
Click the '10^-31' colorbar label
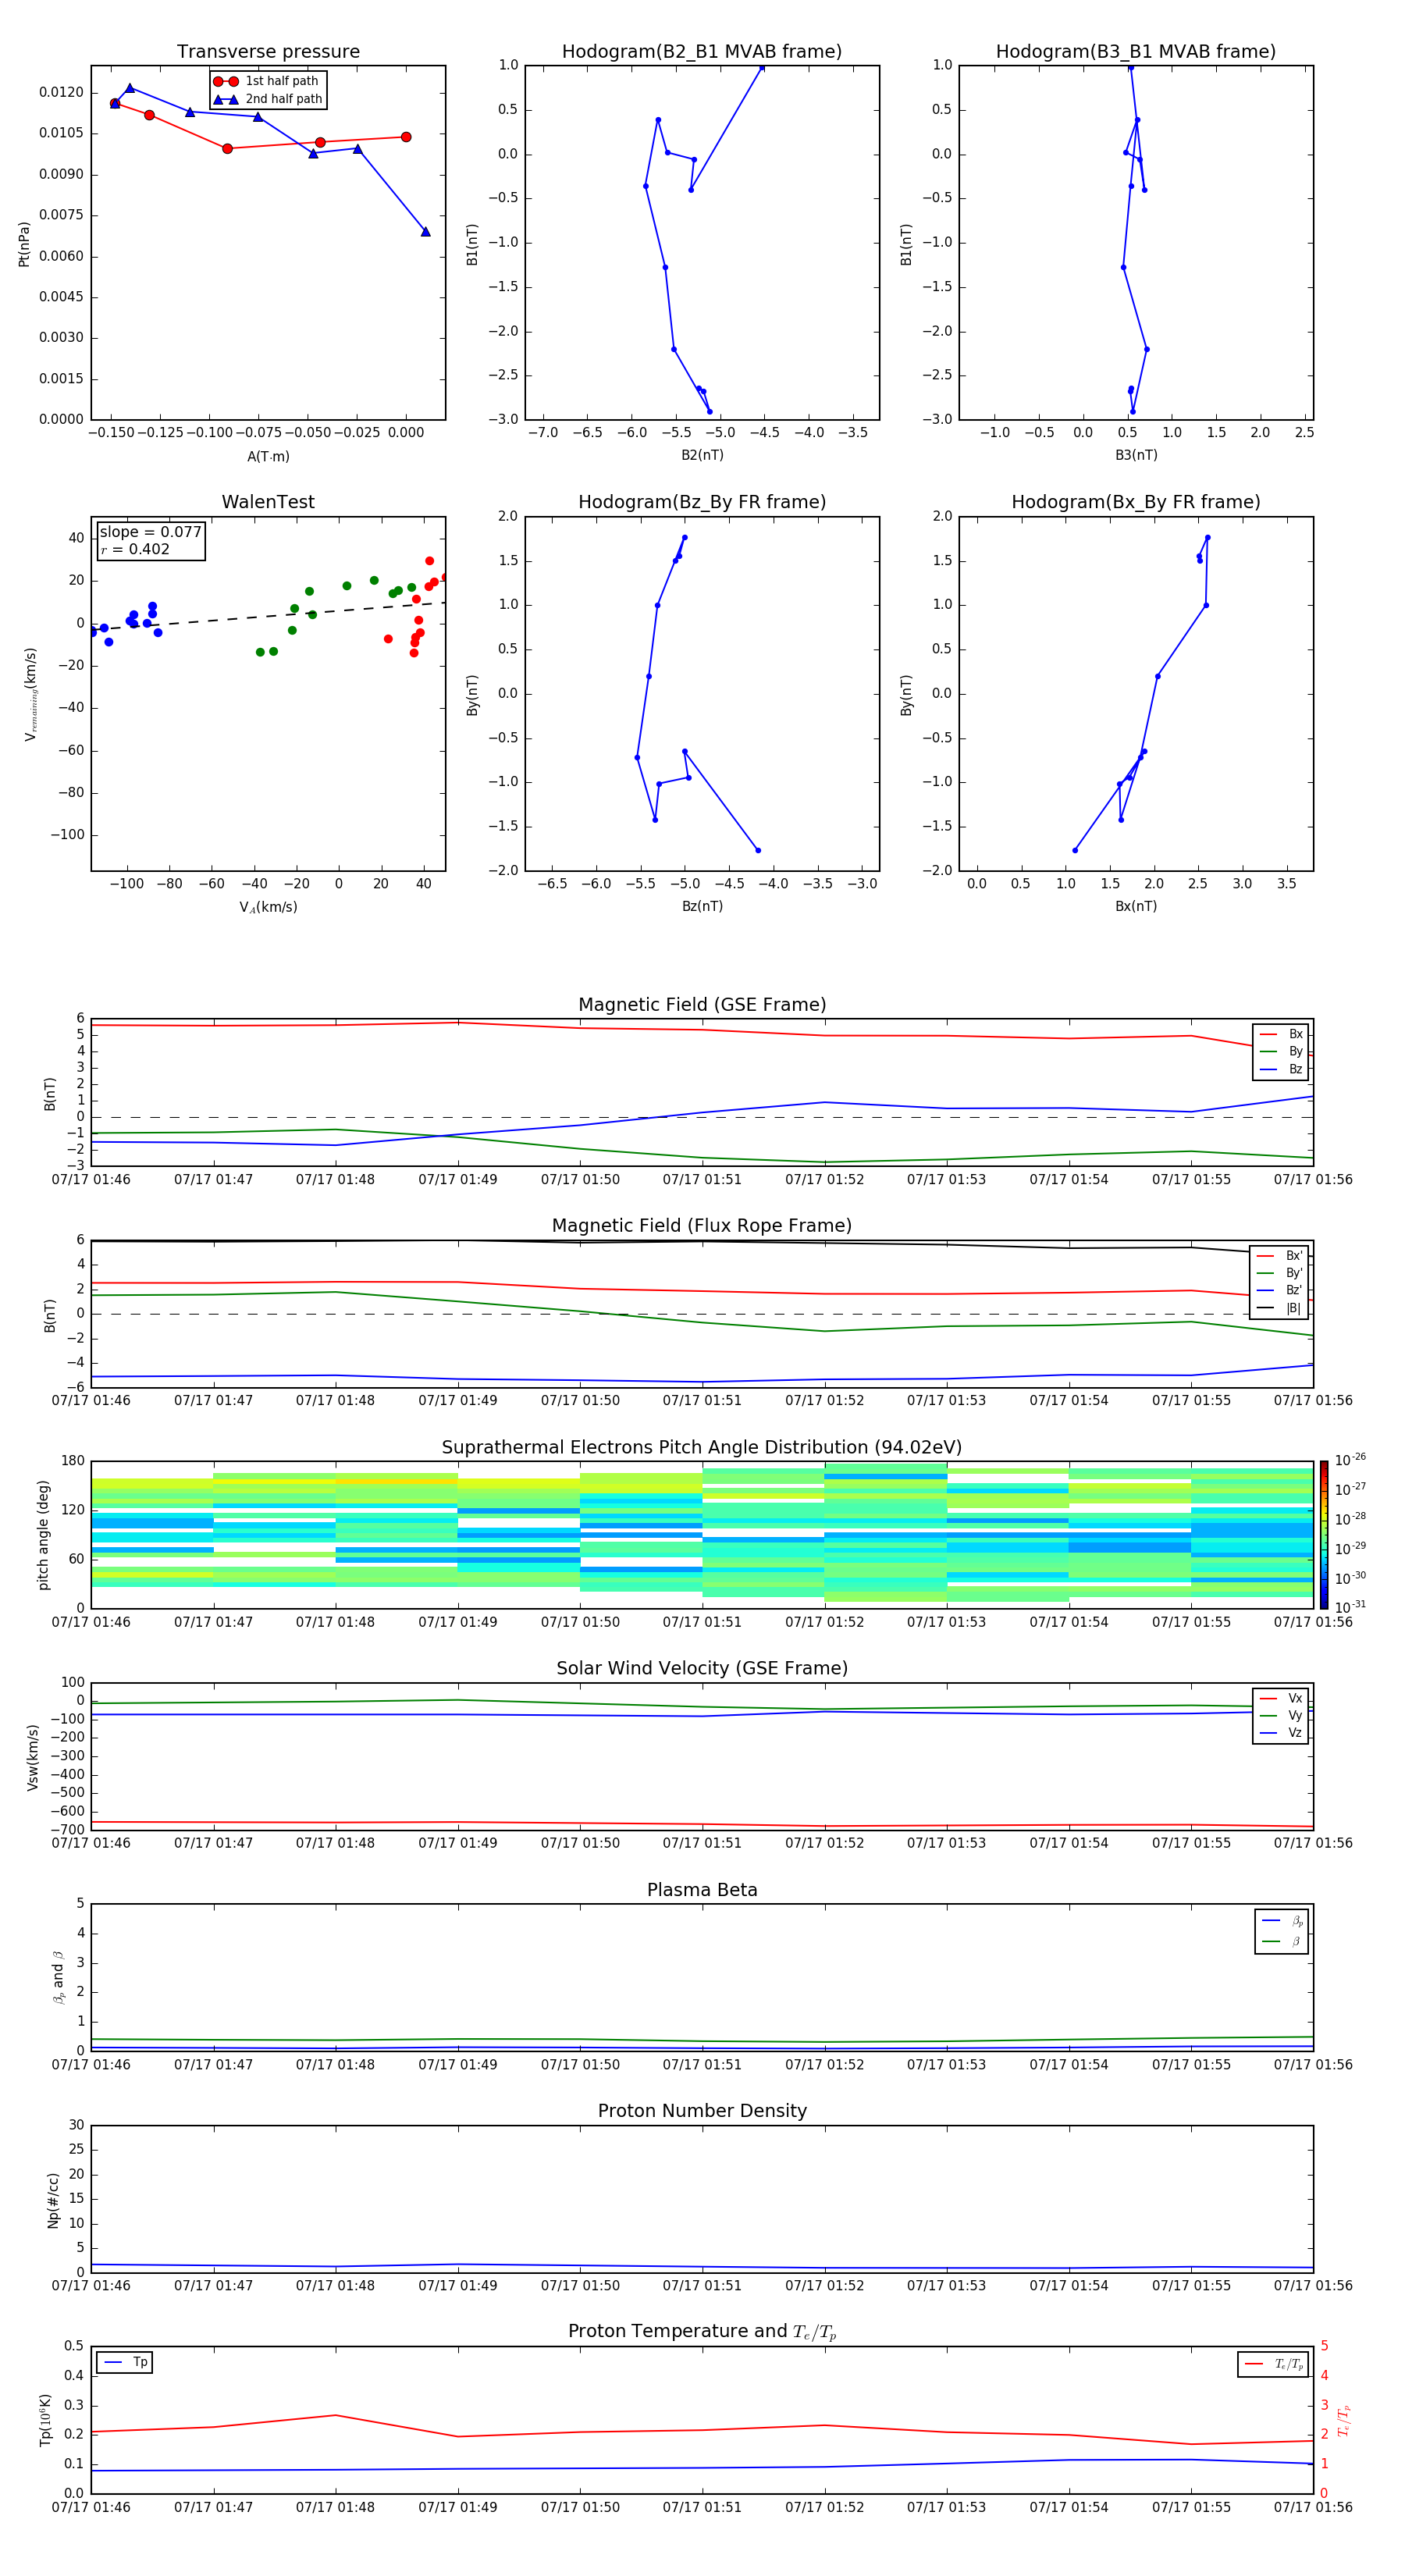pos(1350,1607)
